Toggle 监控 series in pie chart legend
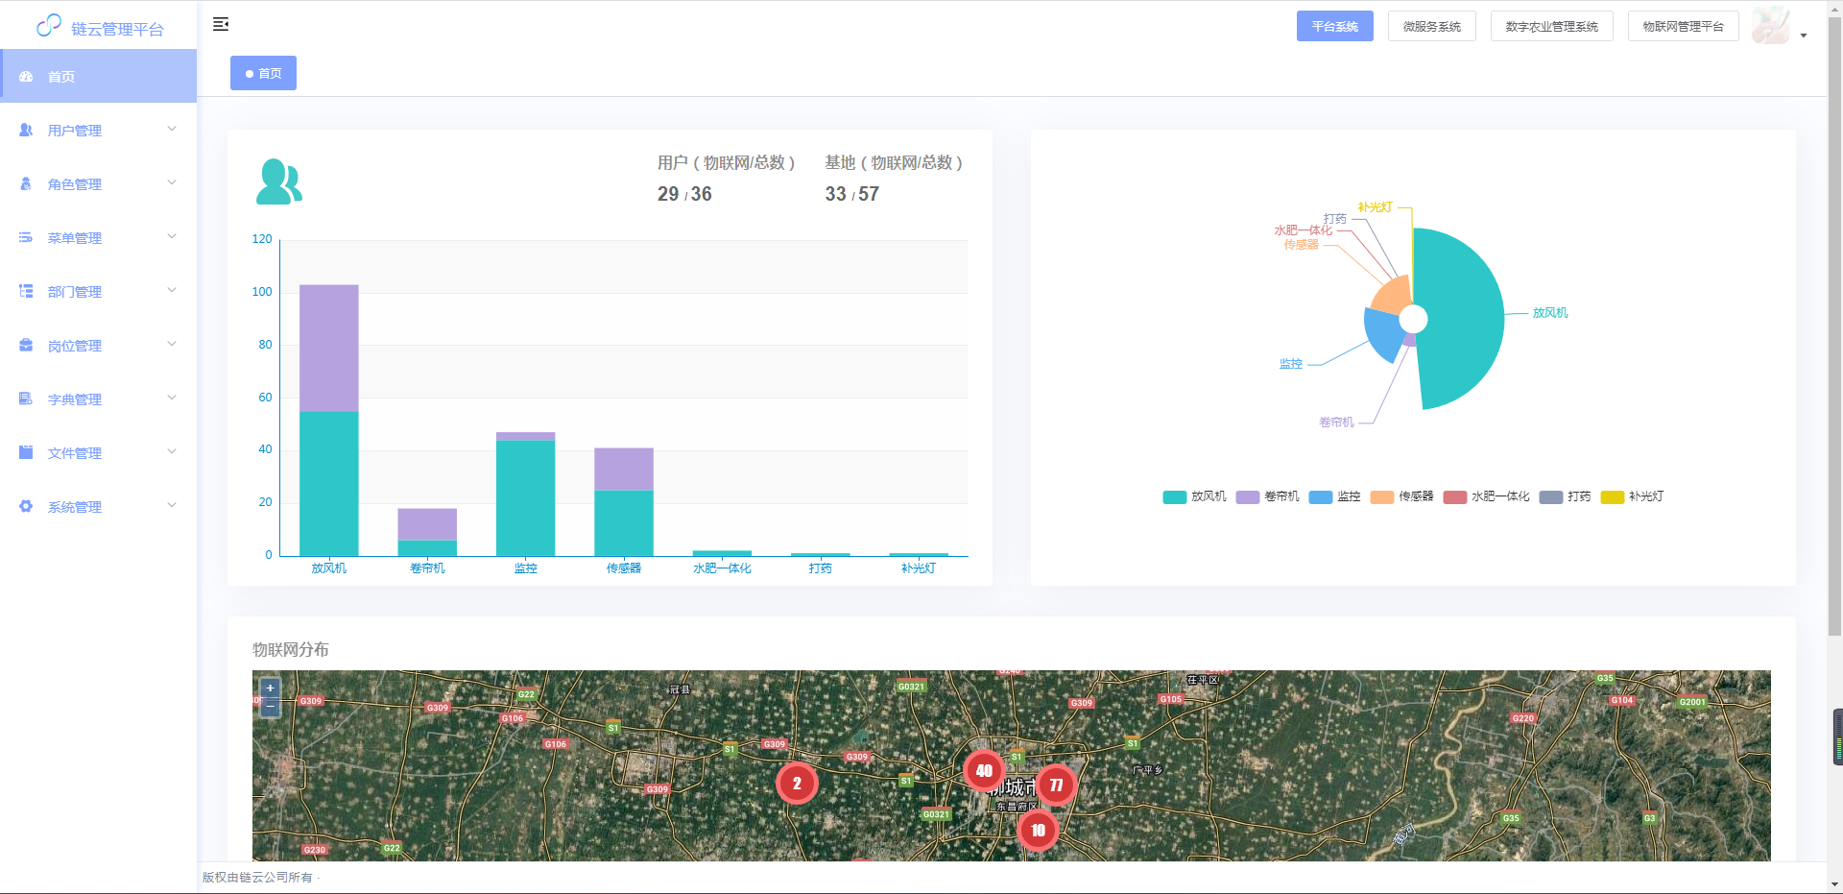This screenshot has height=894, width=1843. (1335, 496)
